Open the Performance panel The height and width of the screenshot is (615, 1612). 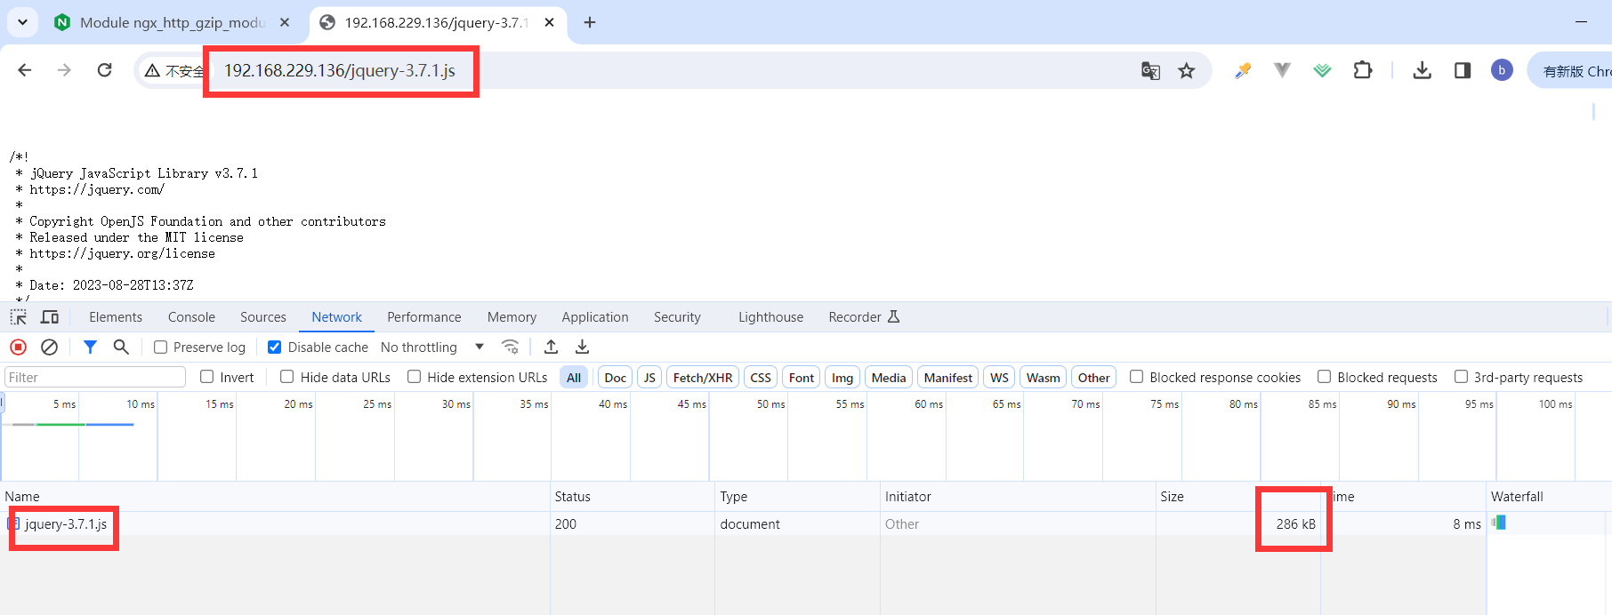click(x=424, y=317)
